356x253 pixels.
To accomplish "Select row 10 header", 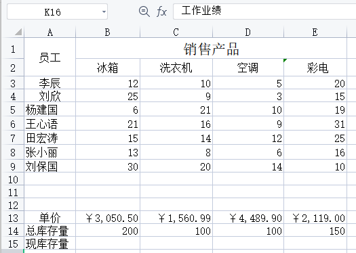I will (13, 179).
